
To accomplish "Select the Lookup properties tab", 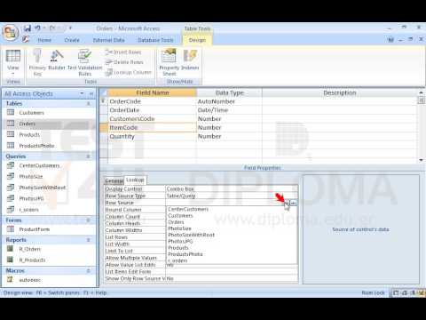I will [x=135, y=180].
